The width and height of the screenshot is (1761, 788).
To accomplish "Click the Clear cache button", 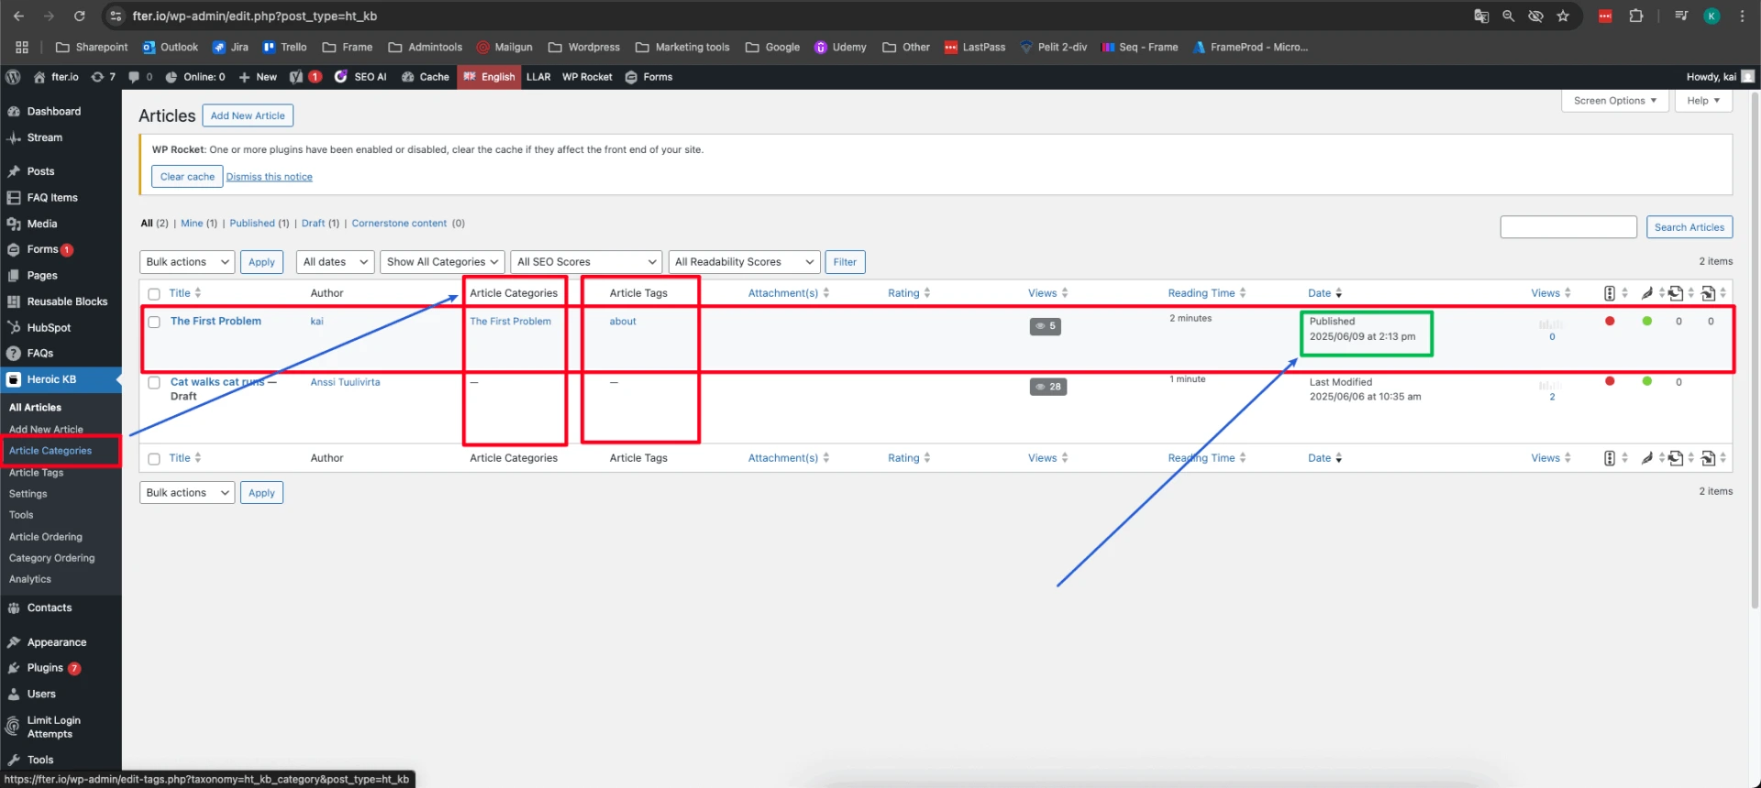I will 187,177.
